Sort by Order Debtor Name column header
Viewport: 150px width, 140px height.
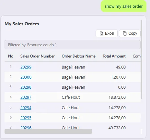pos(78,56)
